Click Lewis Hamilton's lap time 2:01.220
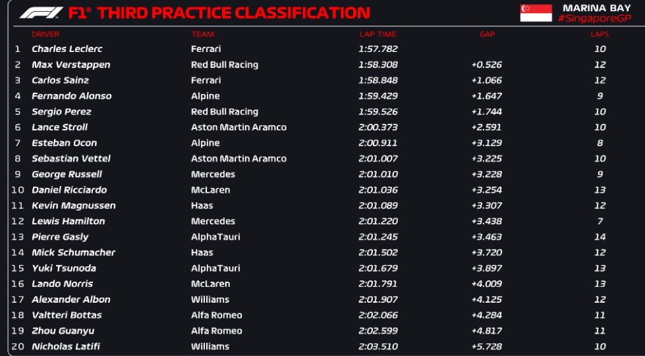645x356 pixels. (x=378, y=221)
